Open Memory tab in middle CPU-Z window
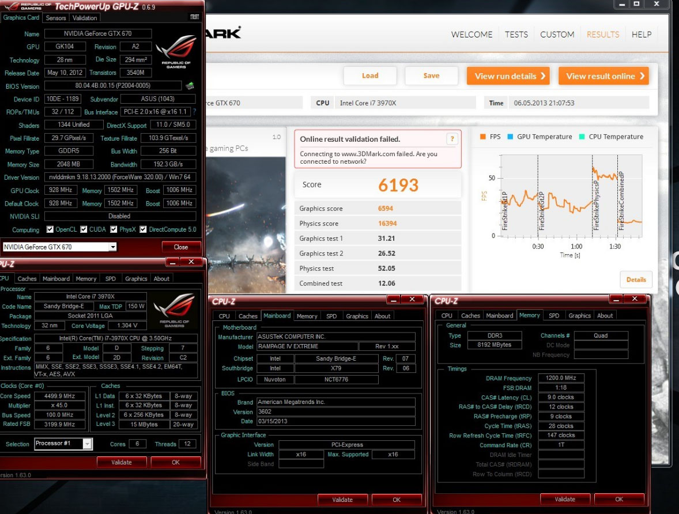 point(307,316)
